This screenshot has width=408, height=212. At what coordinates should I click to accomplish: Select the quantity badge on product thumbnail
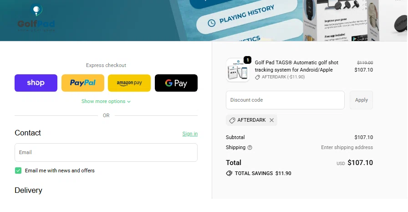pos(247,60)
